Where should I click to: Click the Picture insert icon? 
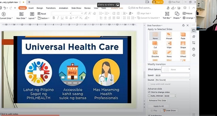(184, 13)
